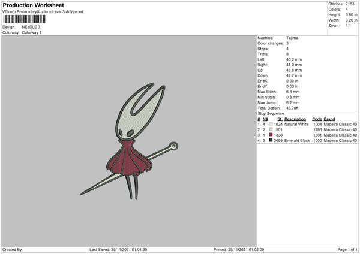Click the ring end of the needle
The image size is (360, 254).
[173, 146]
